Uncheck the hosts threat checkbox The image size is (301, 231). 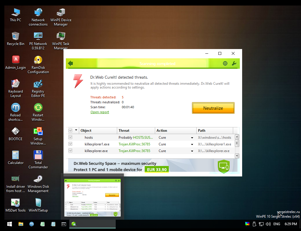[x=70, y=137]
